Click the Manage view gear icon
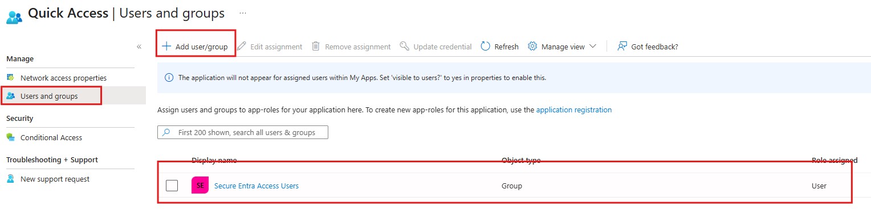The height and width of the screenshot is (210, 871). [x=532, y=46]
